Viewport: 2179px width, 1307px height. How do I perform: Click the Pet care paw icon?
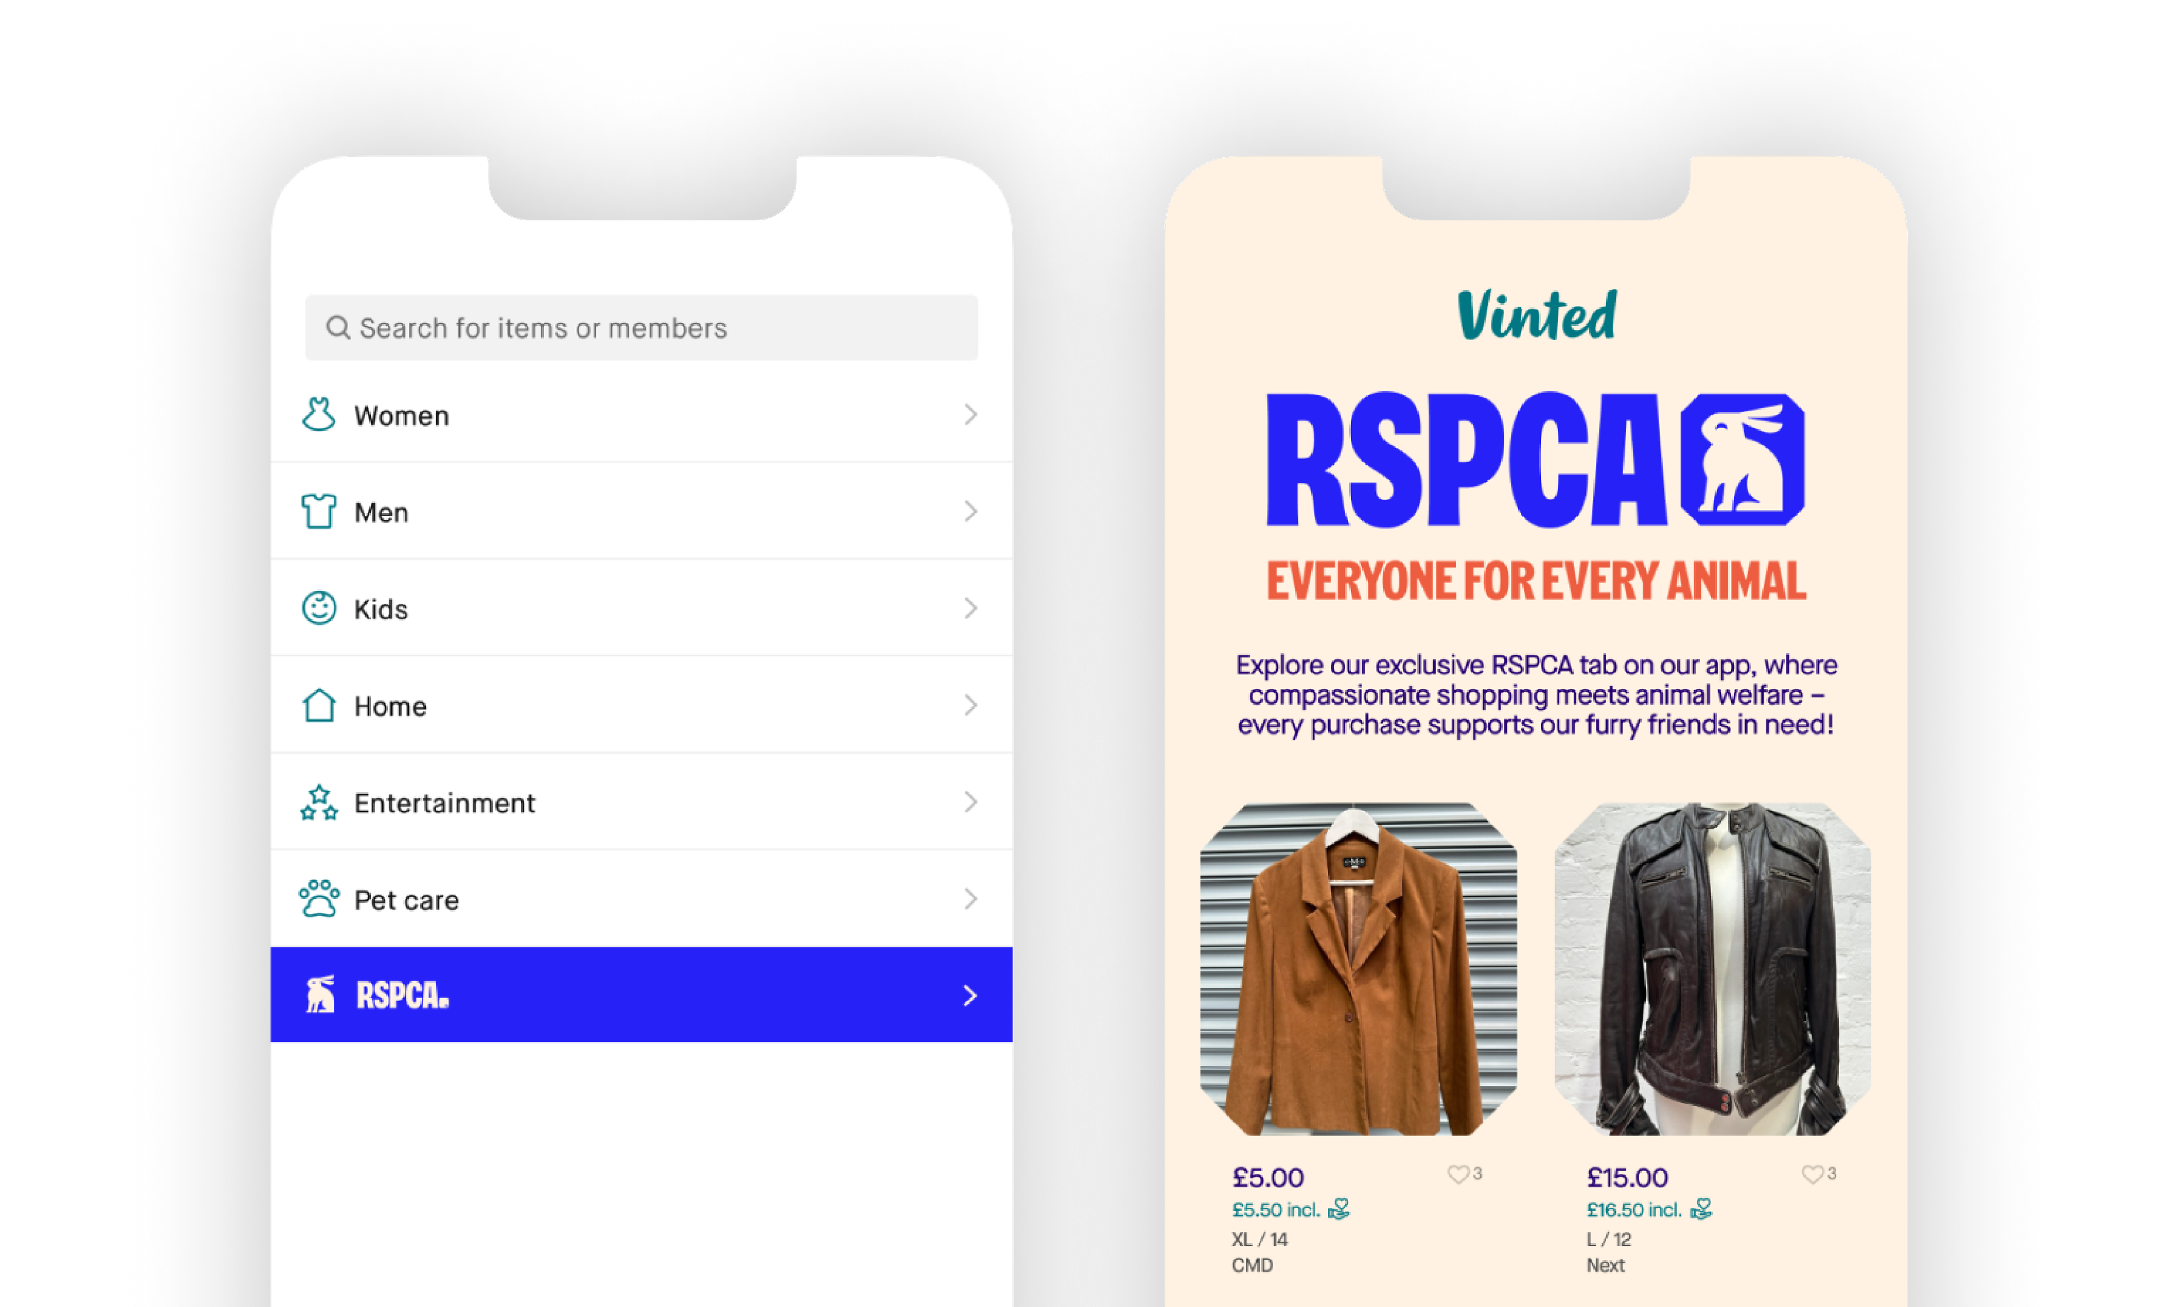[319, 899]
